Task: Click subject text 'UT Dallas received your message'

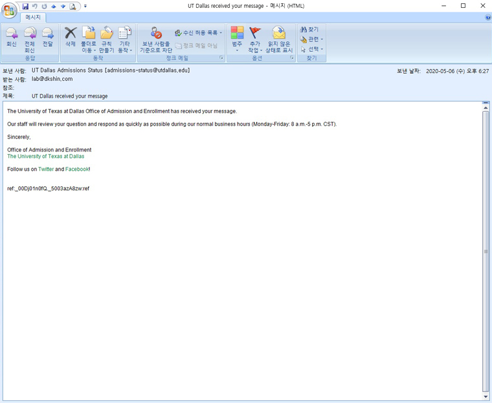Action: coord(70,96)
